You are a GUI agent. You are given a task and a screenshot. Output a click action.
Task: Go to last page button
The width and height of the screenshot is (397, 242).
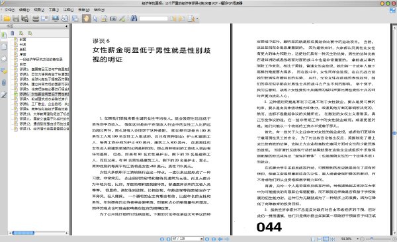coord(214,239)
